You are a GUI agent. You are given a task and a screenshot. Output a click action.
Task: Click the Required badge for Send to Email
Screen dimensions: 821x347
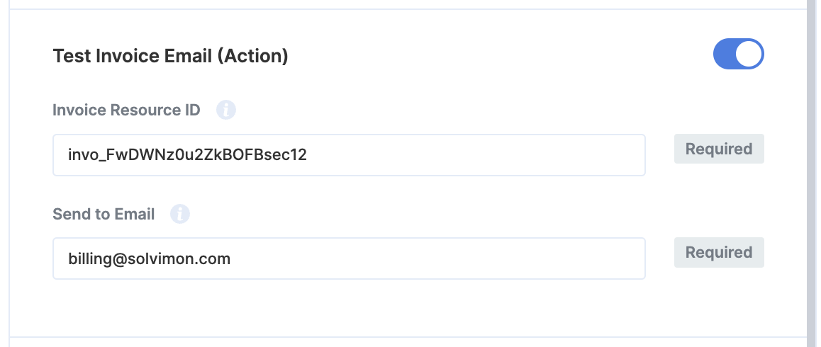718,252
